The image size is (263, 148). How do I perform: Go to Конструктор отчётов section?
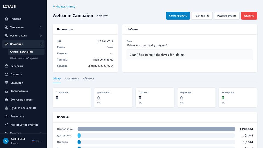[23, 125]
